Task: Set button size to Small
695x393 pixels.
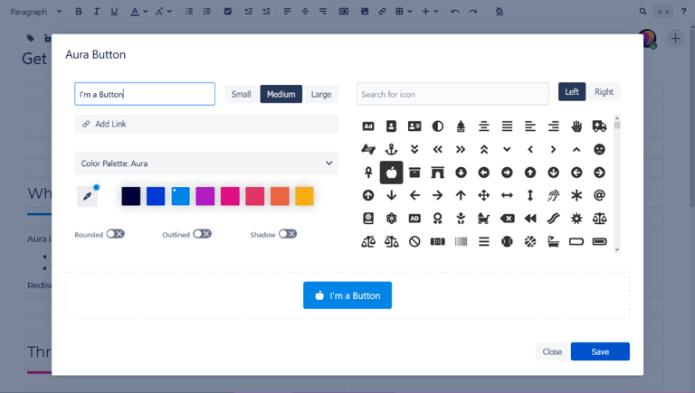Action: coord(241,94)
